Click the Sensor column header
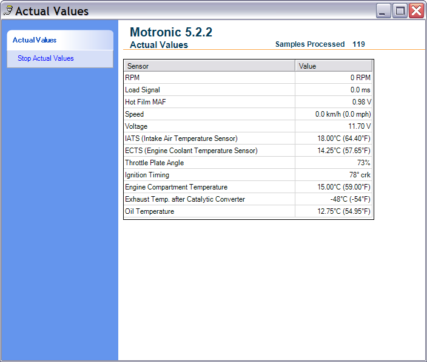This screenshot has width=427, height=362. coord(209,66)
